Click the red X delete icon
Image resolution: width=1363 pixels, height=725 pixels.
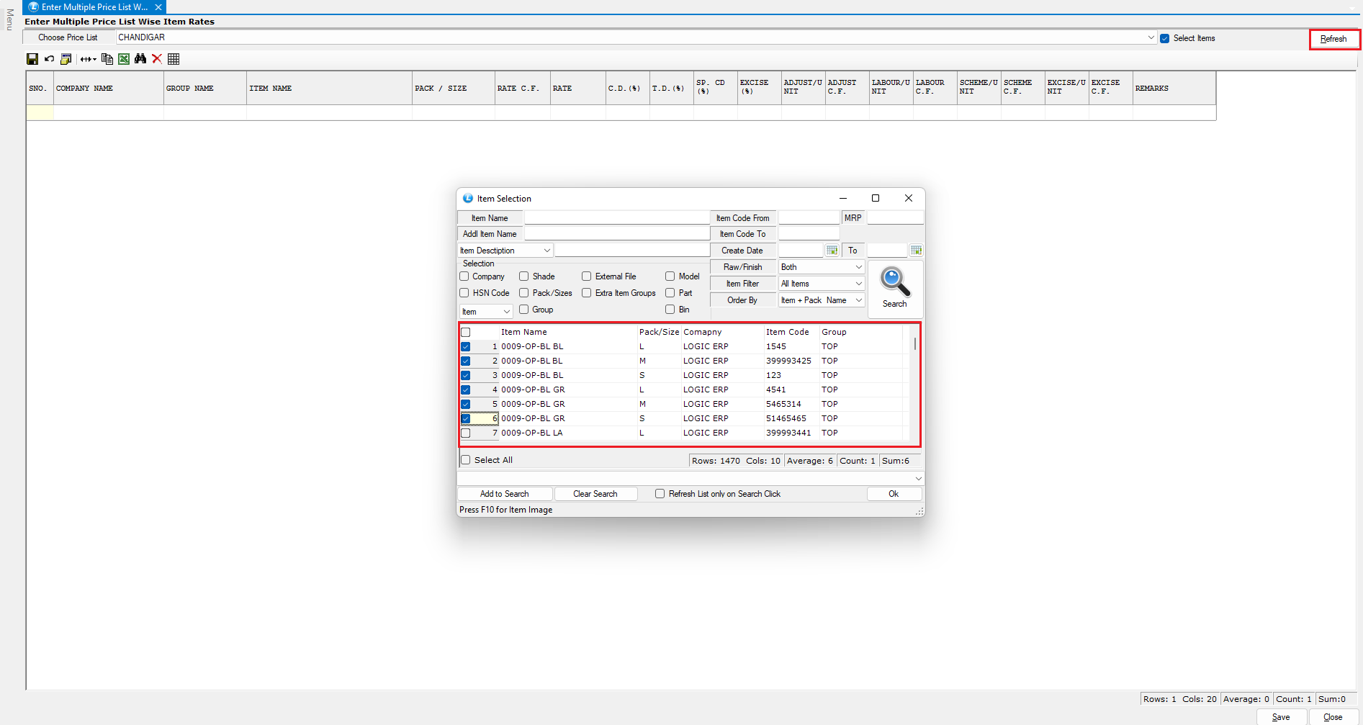coord(157,59)
